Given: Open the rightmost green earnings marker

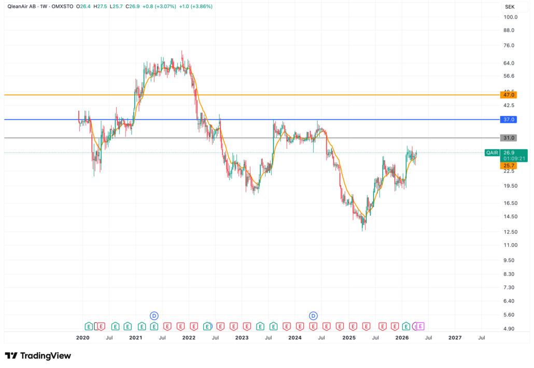Looking at the screenshot, I should 406,326.
